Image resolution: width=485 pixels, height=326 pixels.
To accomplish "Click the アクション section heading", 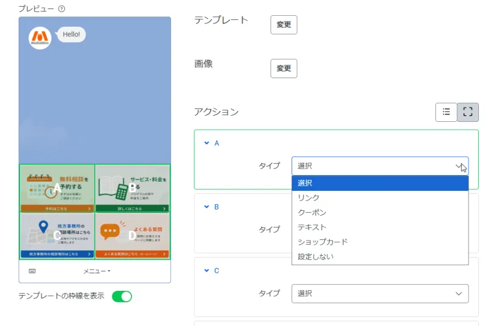I will click(x=216, y=112).
